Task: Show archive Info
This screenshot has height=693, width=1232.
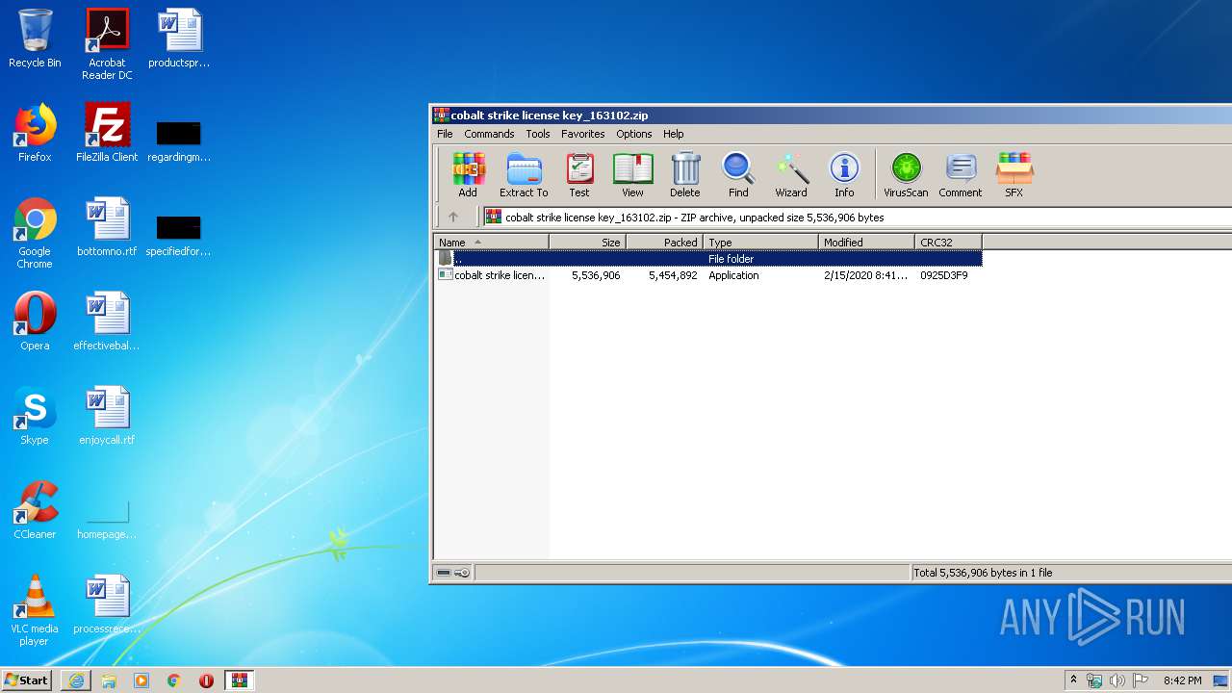Action: point(844,175)
